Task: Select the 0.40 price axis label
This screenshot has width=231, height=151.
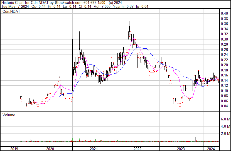Action: (224, 13)
